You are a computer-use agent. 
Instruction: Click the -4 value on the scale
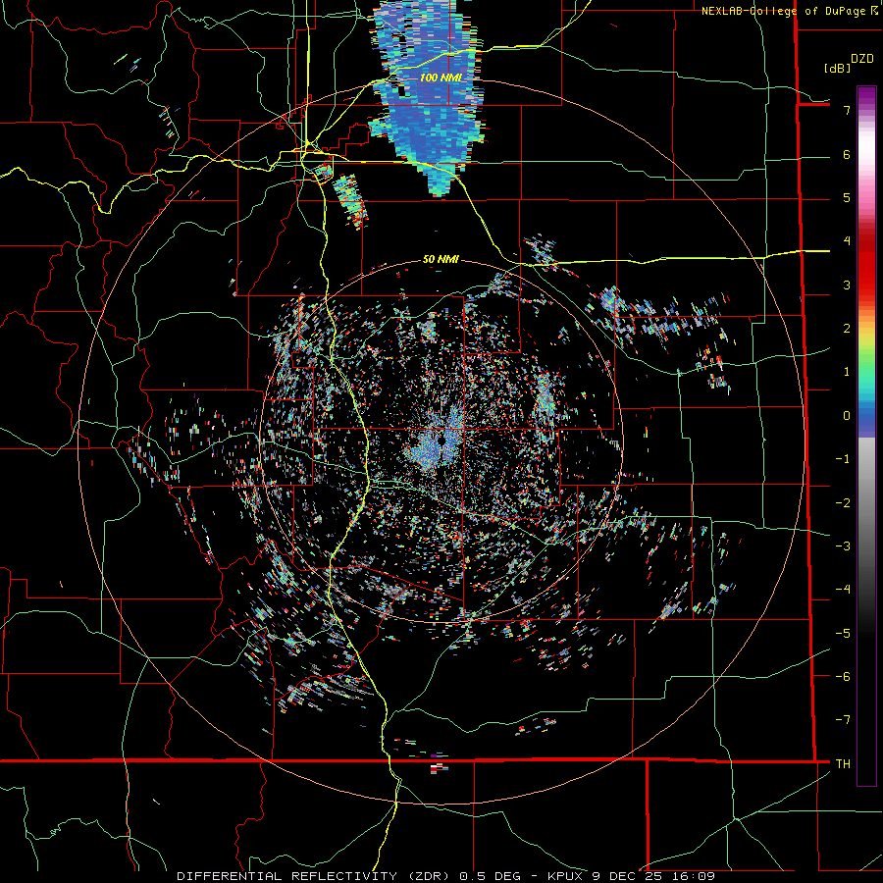843,590
